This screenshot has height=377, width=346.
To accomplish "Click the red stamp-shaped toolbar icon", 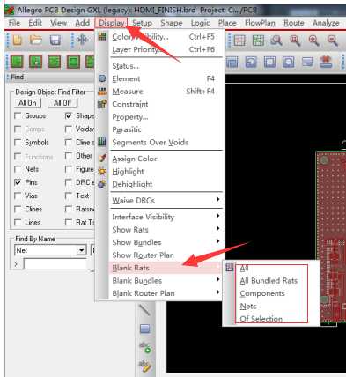I will click(x=326, y=62).
